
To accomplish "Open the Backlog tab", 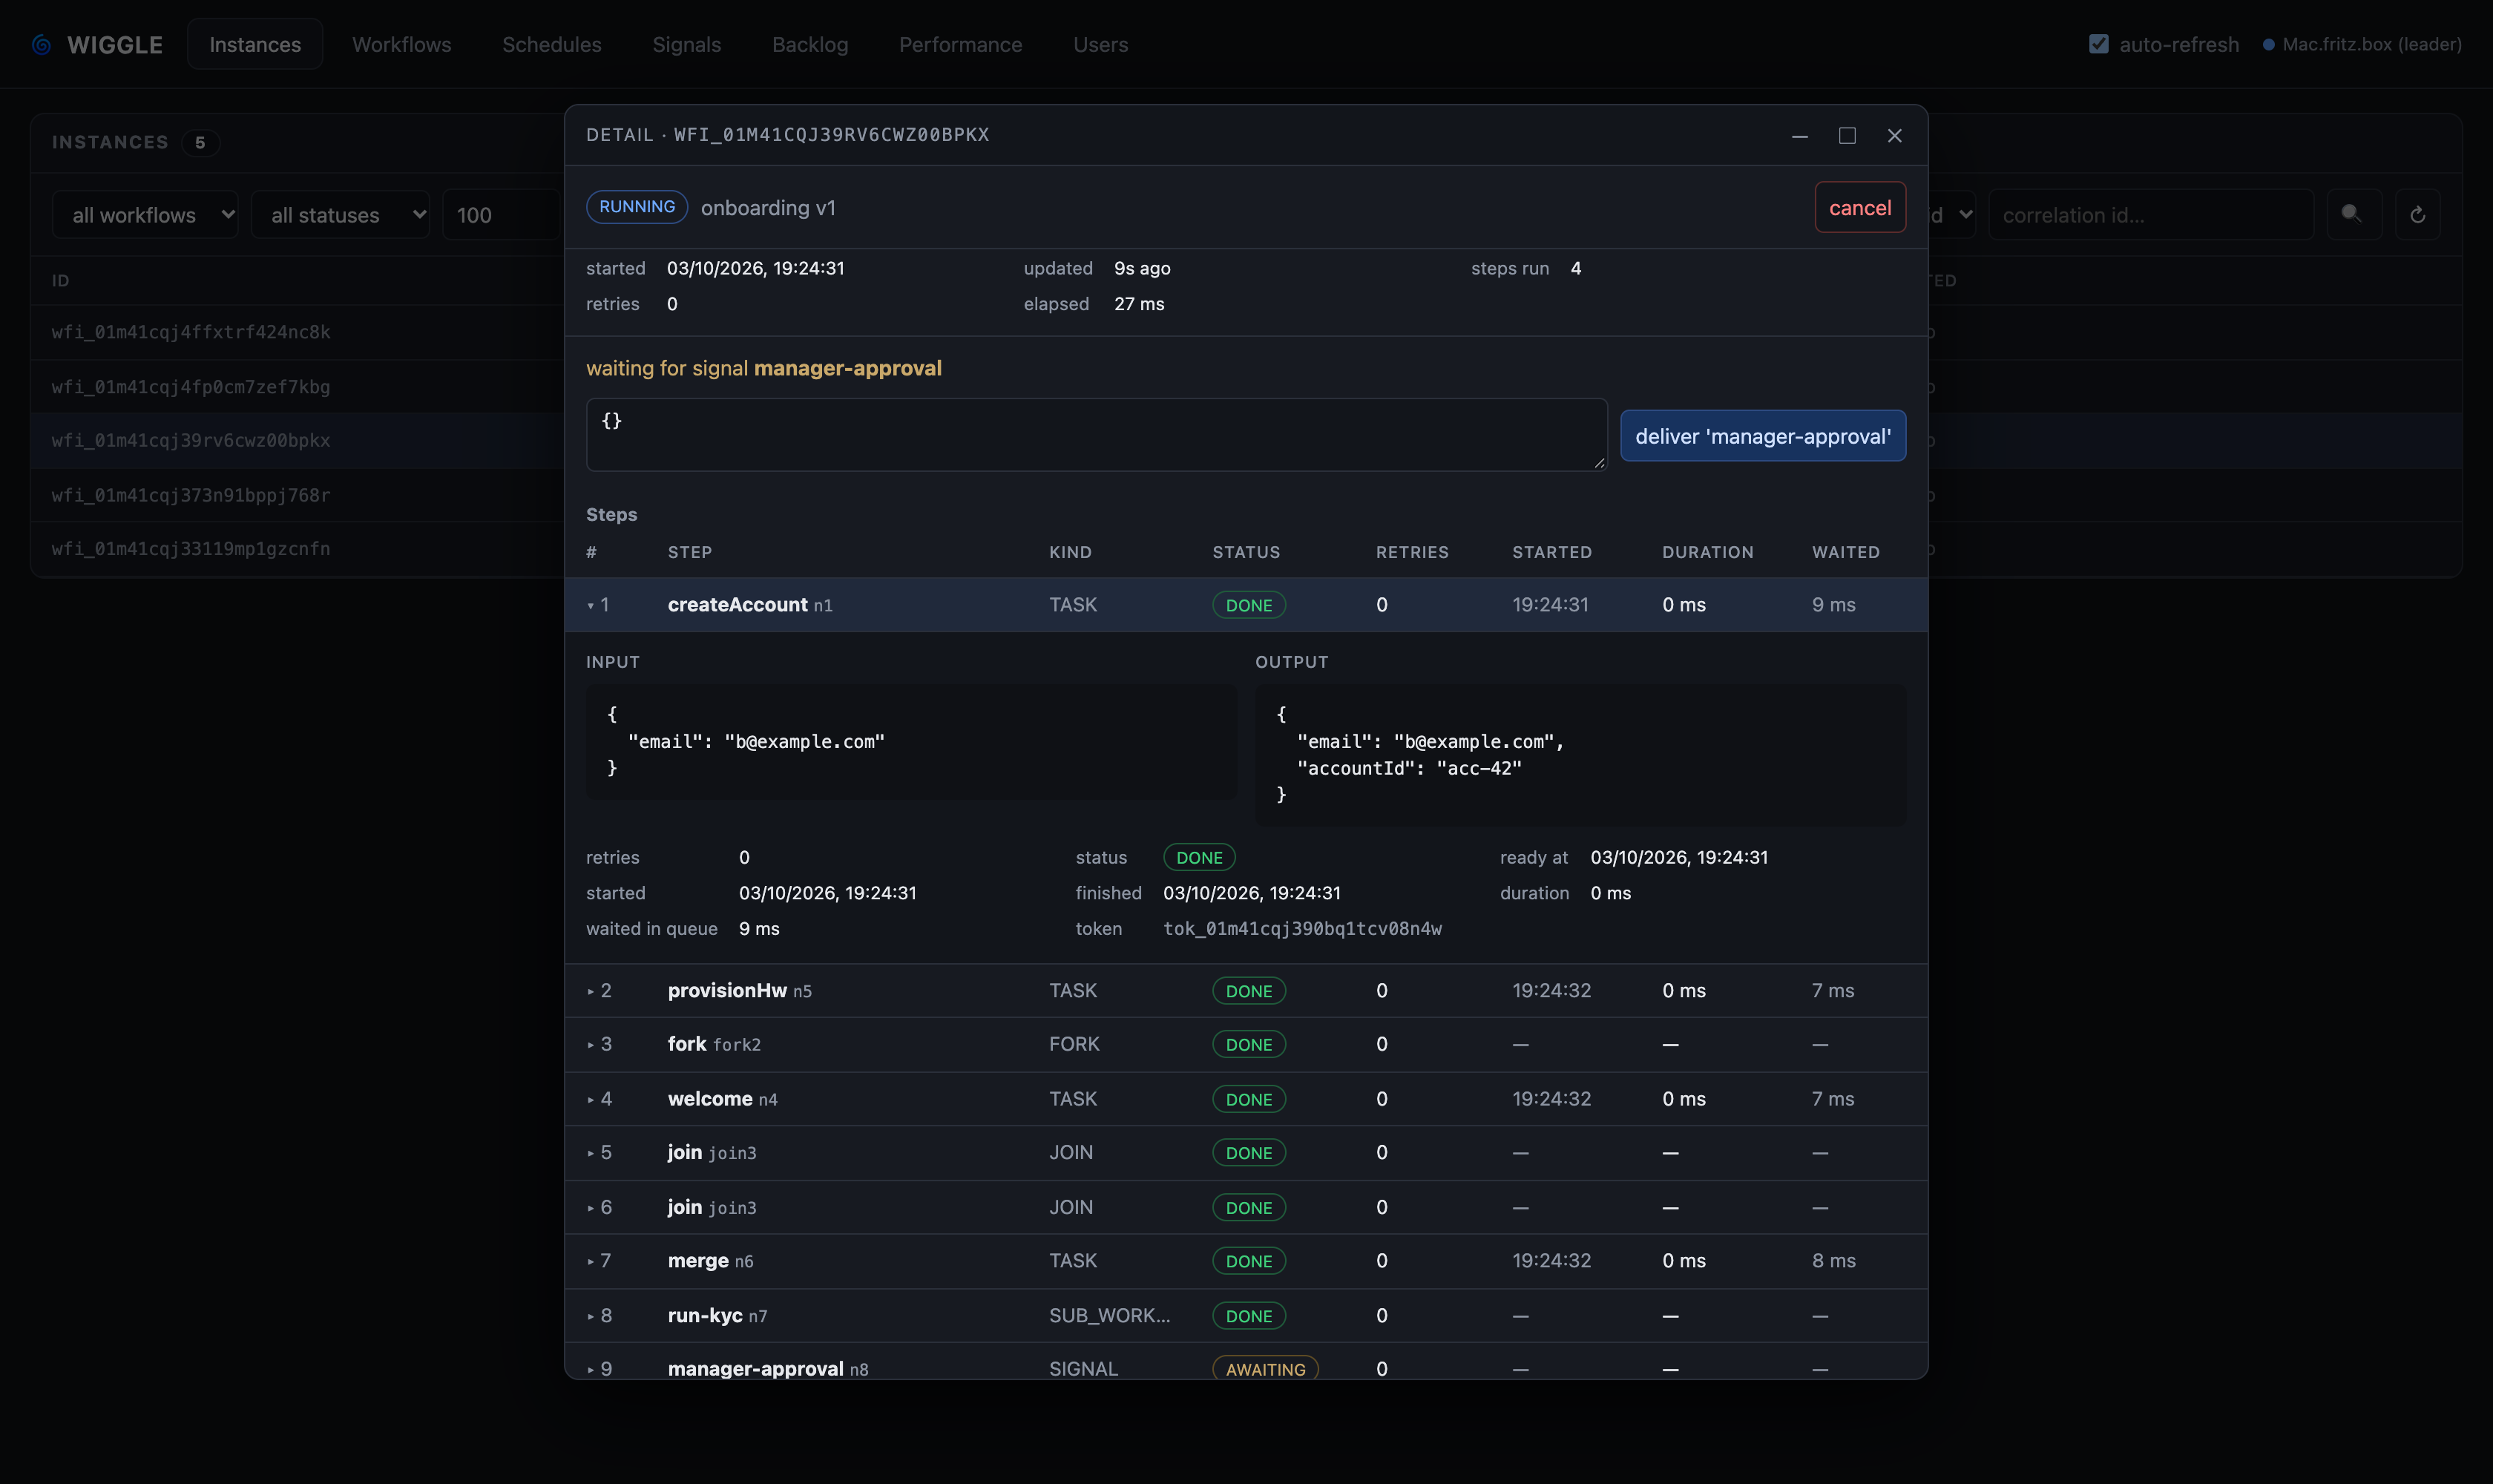I will 810,44.
